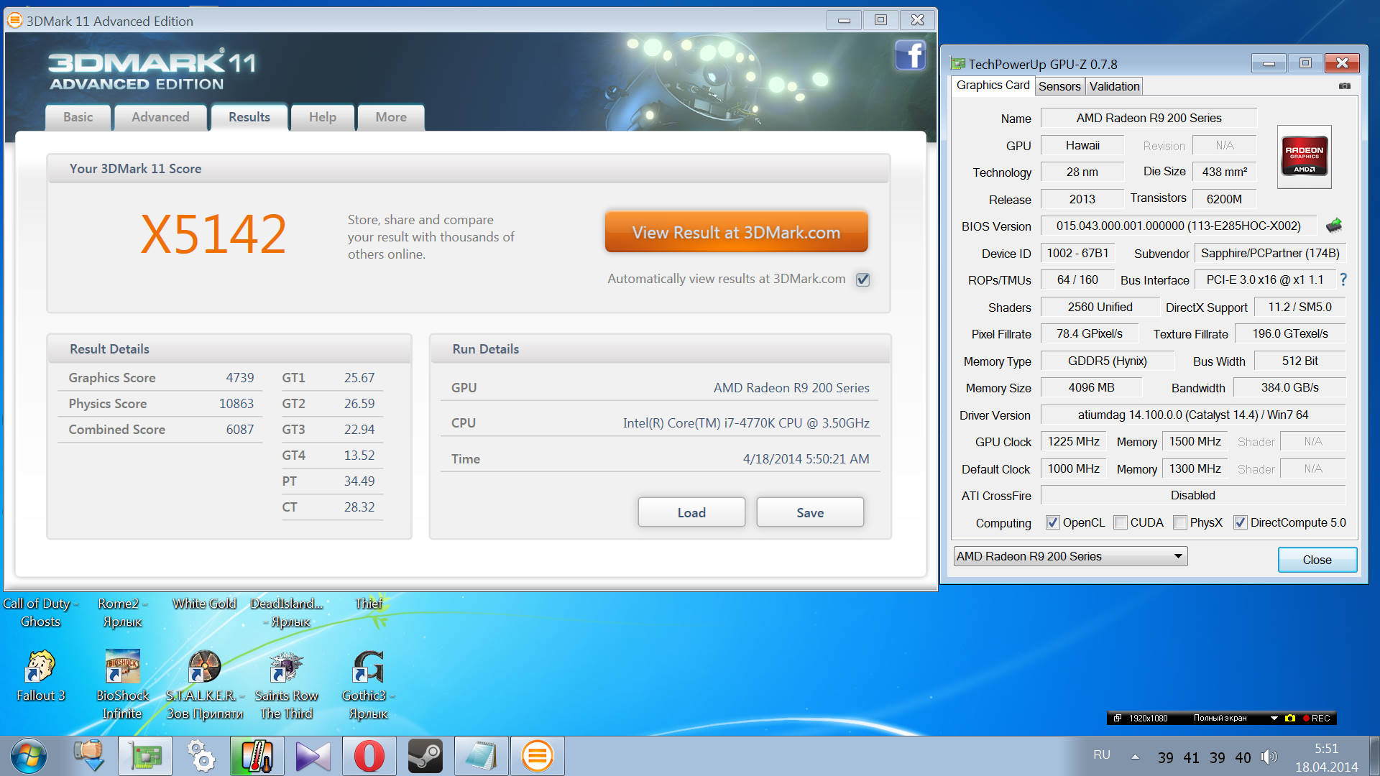Screen dimensions: 1380x776
Task: Expand hidden system tray icons
Action: [x=1135, y=757]
